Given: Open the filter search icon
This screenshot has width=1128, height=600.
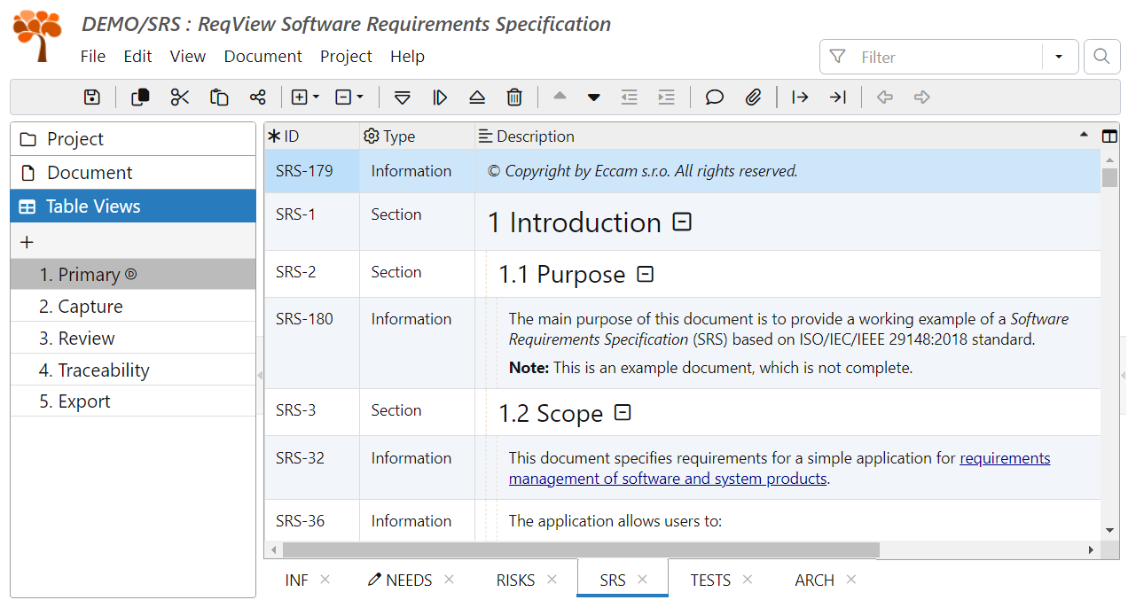Looking at the screenshot, I should [x=1101, y=56].
